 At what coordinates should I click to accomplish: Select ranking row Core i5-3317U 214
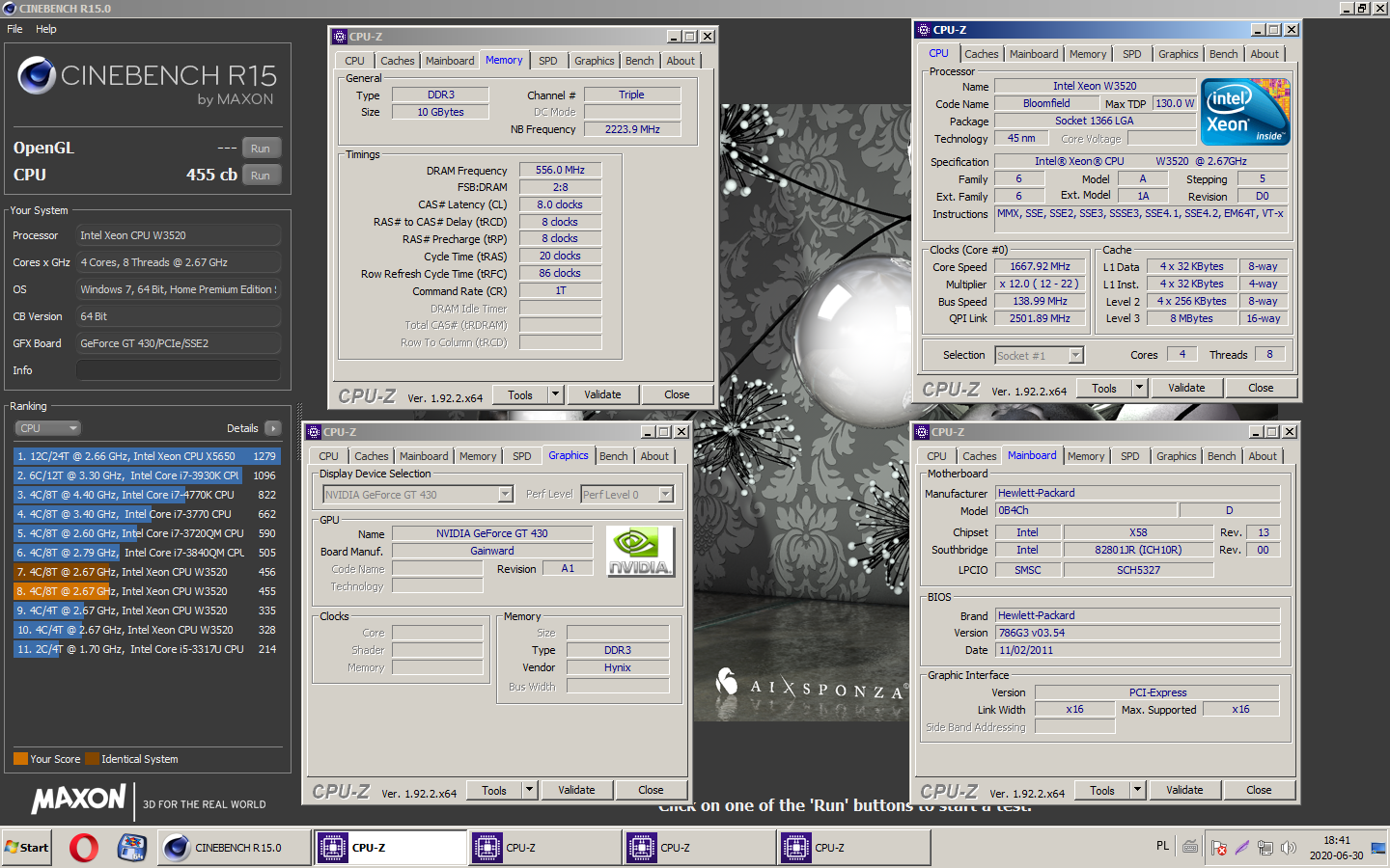[x=147, y=649]
